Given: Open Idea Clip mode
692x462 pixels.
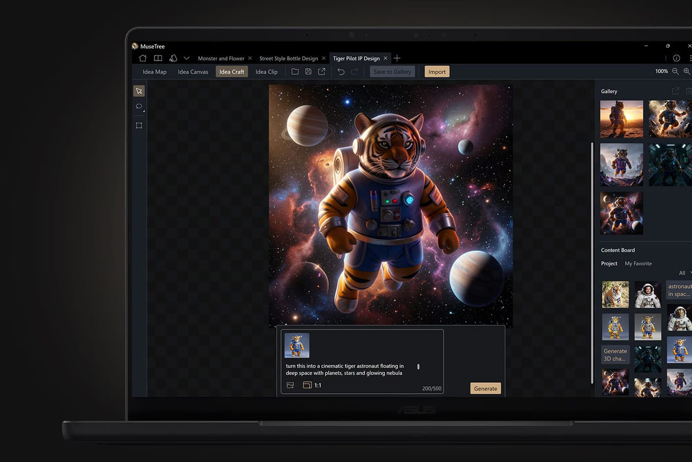Looking at the screenshot, I should (266, 72).
